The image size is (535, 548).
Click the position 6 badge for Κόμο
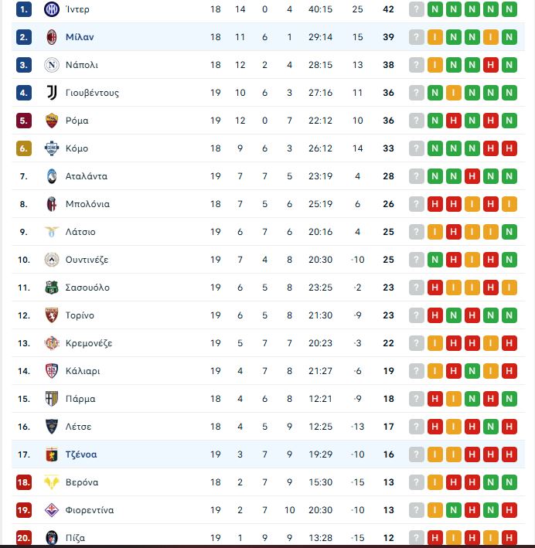pyautogui.click(x=24, y=148)
